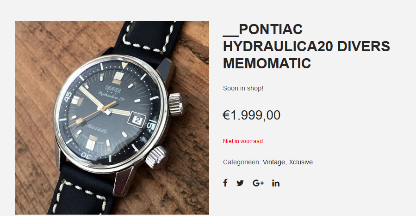Image resolution: width=416 pixels, height=216 pixels.
Task: Click the 'Hydraulica 20' script on dial
Action: (x=111, y=96)
